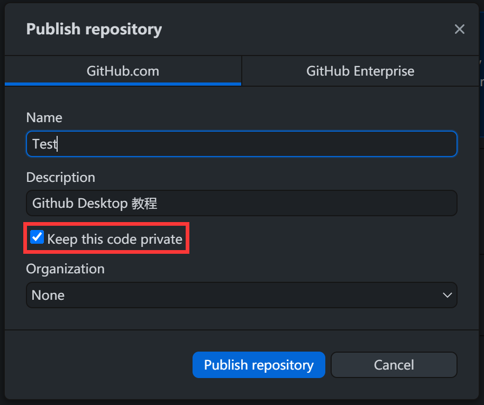Click the 'Description' field label
484x405 pixels.
point(60,177)
